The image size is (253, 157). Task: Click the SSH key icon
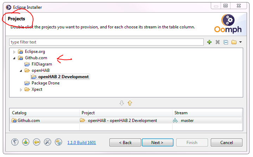(37, 142)
